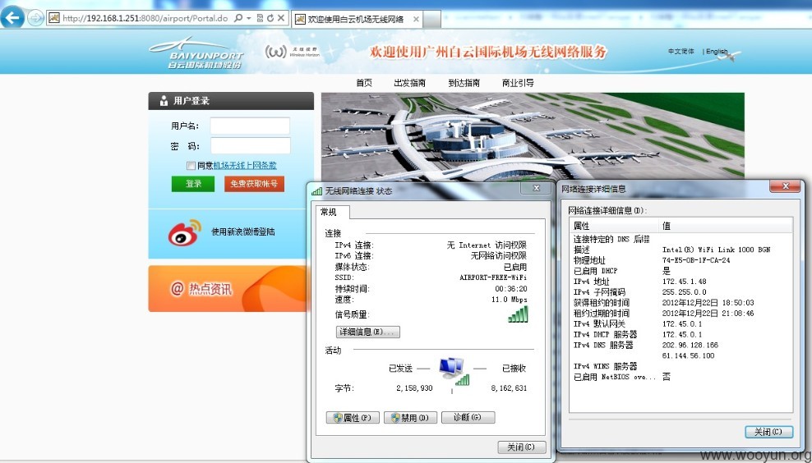The height and width of the screenshot is (463, 812).
Task: Close the 欢迎使用白云机场无线网络 browser tab
Action: [416, 19]
